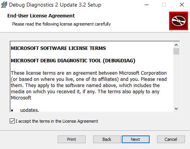Click the 'MICROSOFT DEBUG DIAGNOSTIC TOOL (DEBUGDIAG)' heading
This screenshot has width=190, height=149.
tap(73, 61)
